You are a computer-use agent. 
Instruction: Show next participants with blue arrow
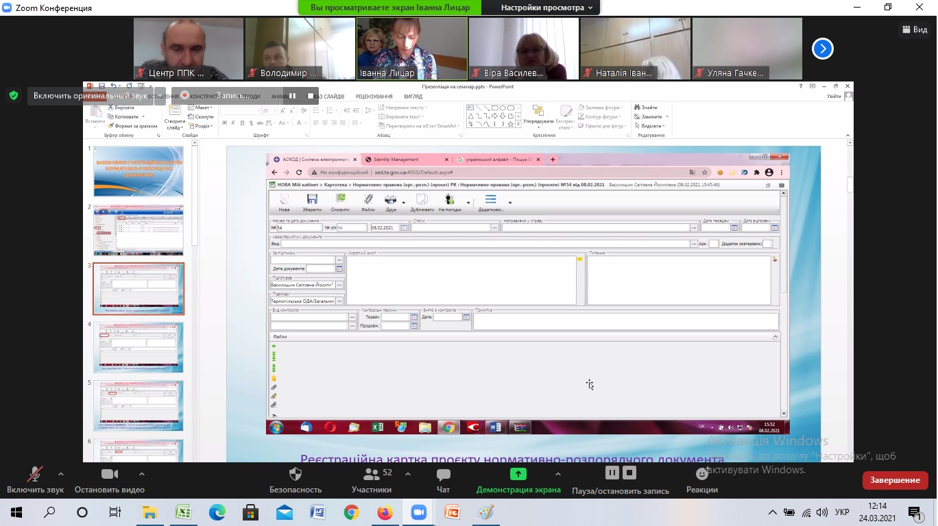[823, 49]
